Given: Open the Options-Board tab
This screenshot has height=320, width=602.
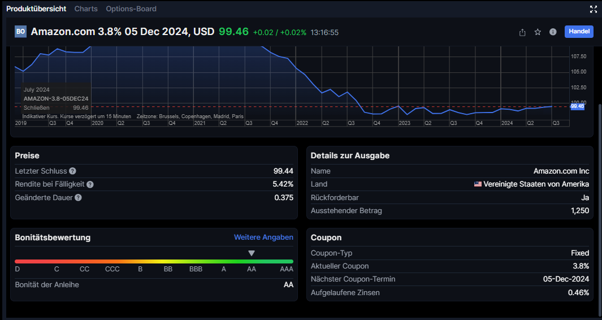Looking at the screenshot, I should tap(131, 8).
